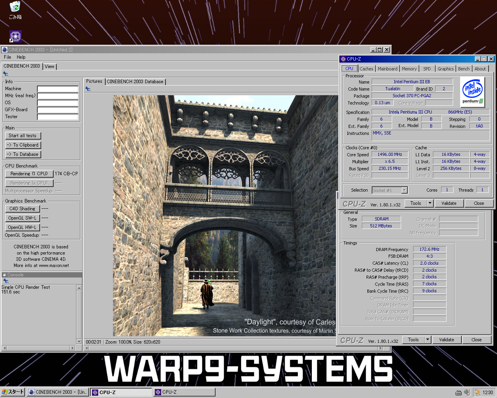Click the '172.6 MHz' DRAM frequency value
This screenshot has width=497, height=398.
(429, 249)
